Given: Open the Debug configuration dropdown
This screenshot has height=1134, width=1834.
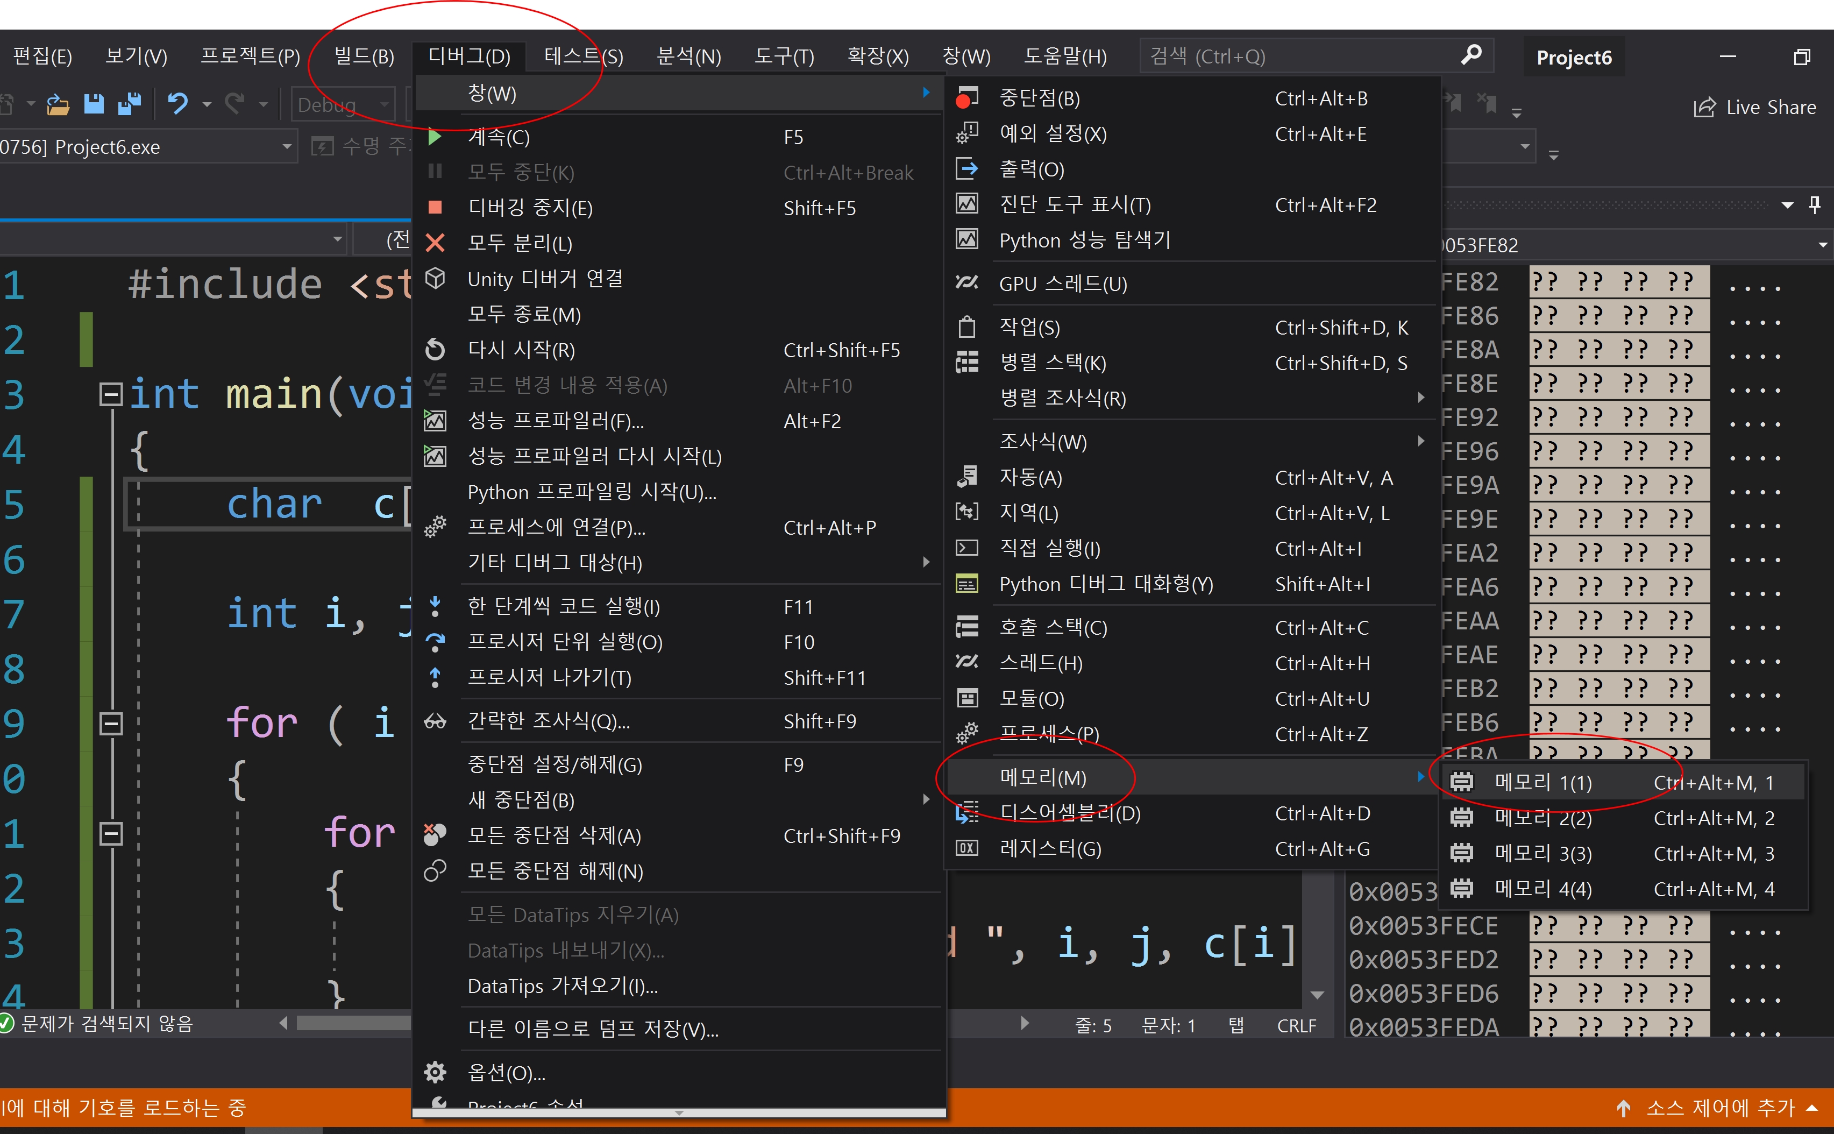Looking at the screenshot, I should (344, 105).
